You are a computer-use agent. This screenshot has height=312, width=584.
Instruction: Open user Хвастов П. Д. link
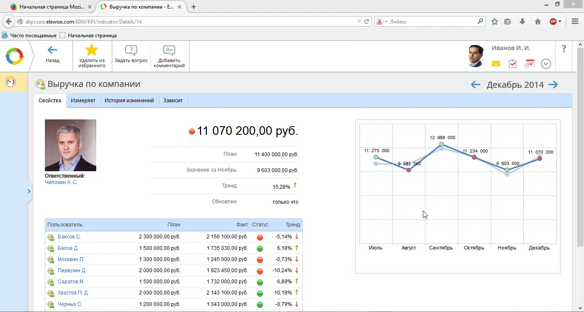[73, 293]
